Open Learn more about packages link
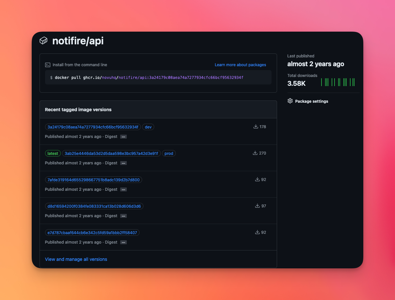The image size is (395, 300). pyautogui.click(x=240, y=65)
